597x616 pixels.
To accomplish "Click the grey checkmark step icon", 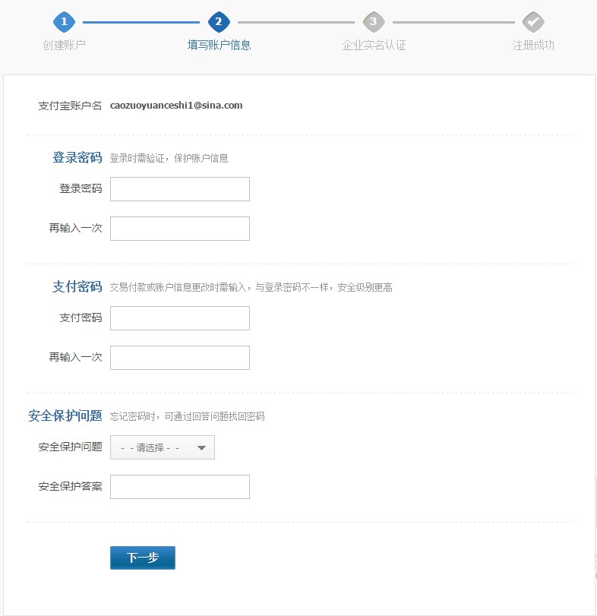I will coord(533,21).
